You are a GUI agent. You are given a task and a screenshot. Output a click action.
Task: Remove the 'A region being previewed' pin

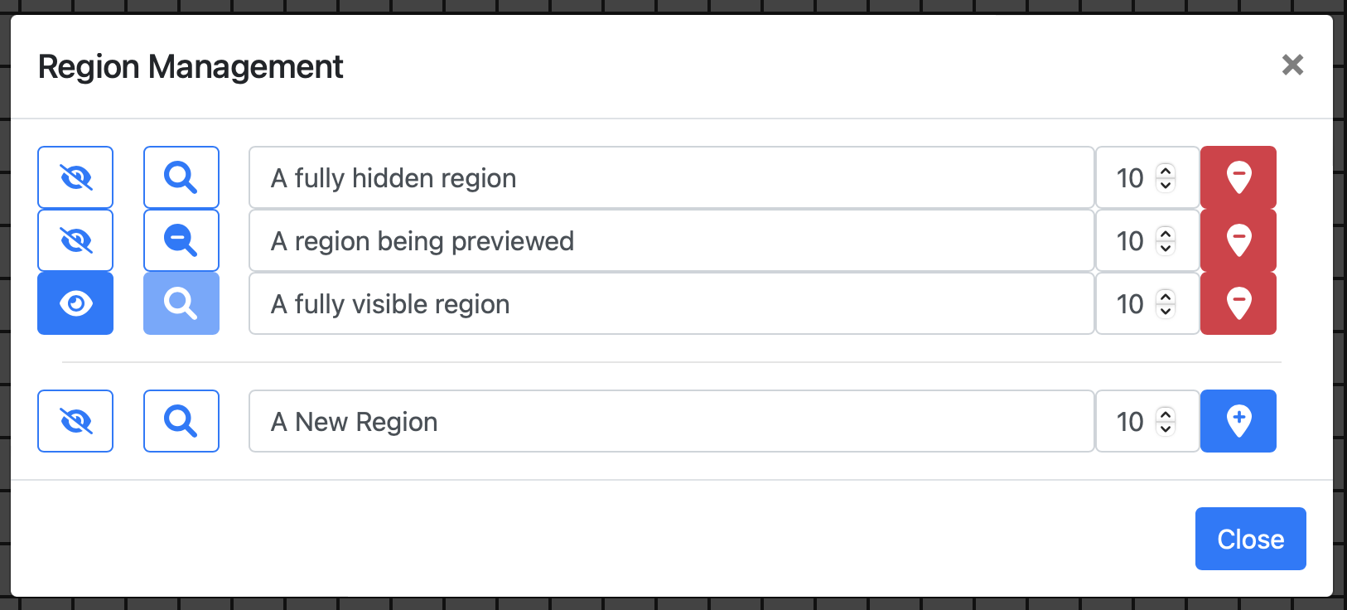1238,240
